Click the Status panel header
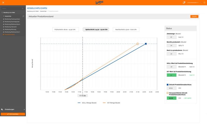207x128 pixels. 180,28
